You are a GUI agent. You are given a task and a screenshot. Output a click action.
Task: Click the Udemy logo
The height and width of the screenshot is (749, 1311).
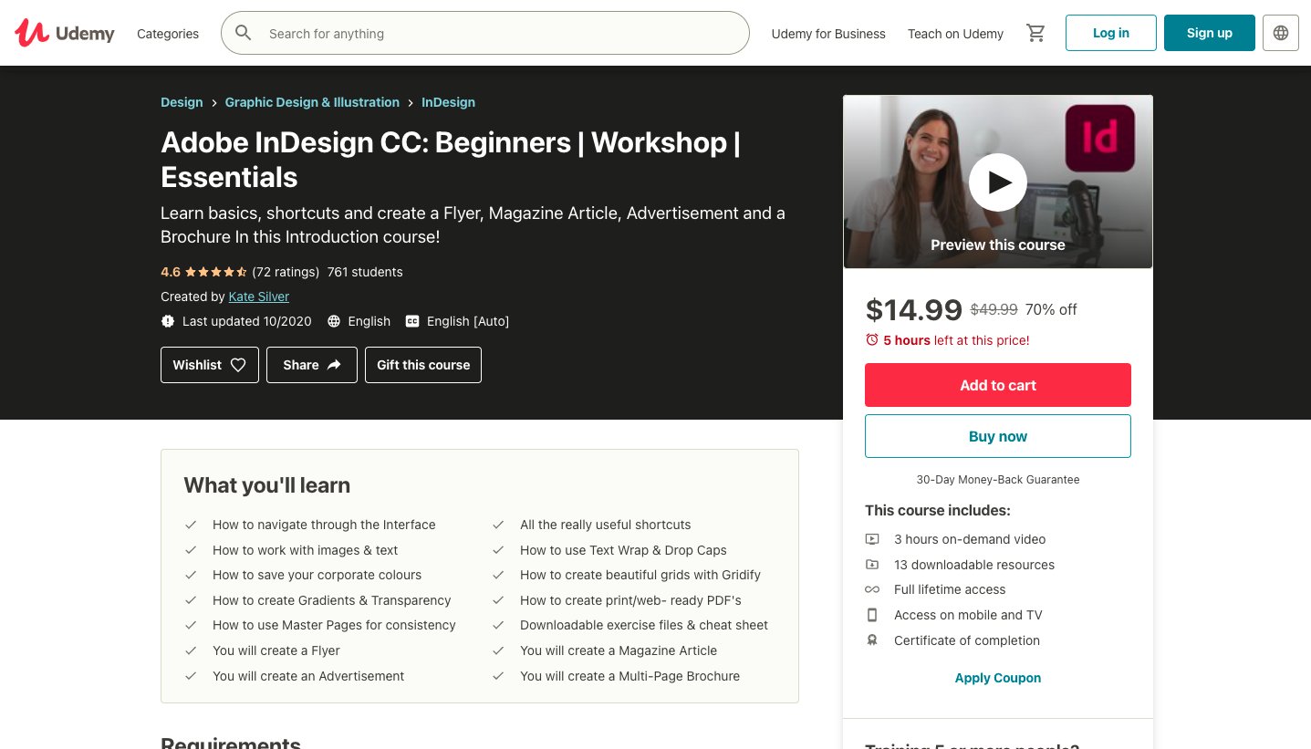tap(65, 33)
